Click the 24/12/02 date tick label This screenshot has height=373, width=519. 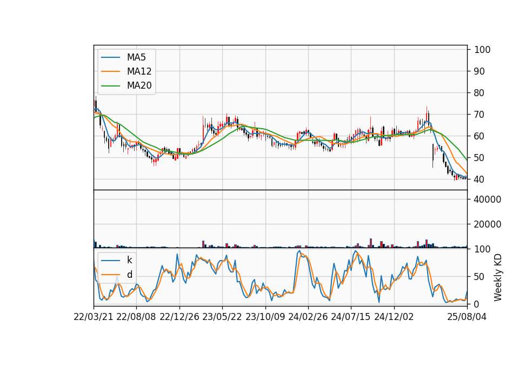coord(394,317)
